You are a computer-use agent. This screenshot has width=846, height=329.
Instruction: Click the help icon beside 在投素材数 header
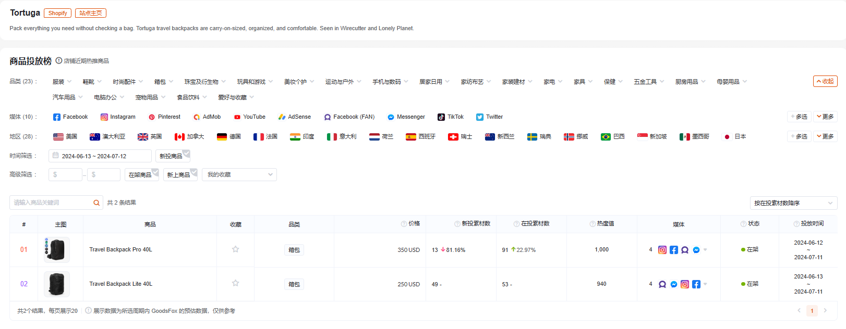[x=516, y=224]
